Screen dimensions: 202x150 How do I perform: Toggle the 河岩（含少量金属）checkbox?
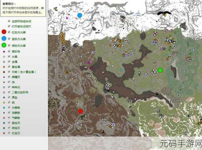[9, 72]
